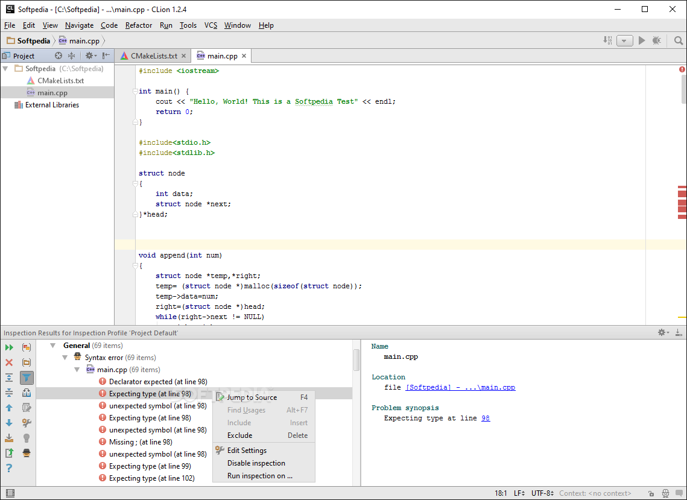Click scroll from source crosshair icon
Viewport: 687px width, 500px height.
pos(59,55)
